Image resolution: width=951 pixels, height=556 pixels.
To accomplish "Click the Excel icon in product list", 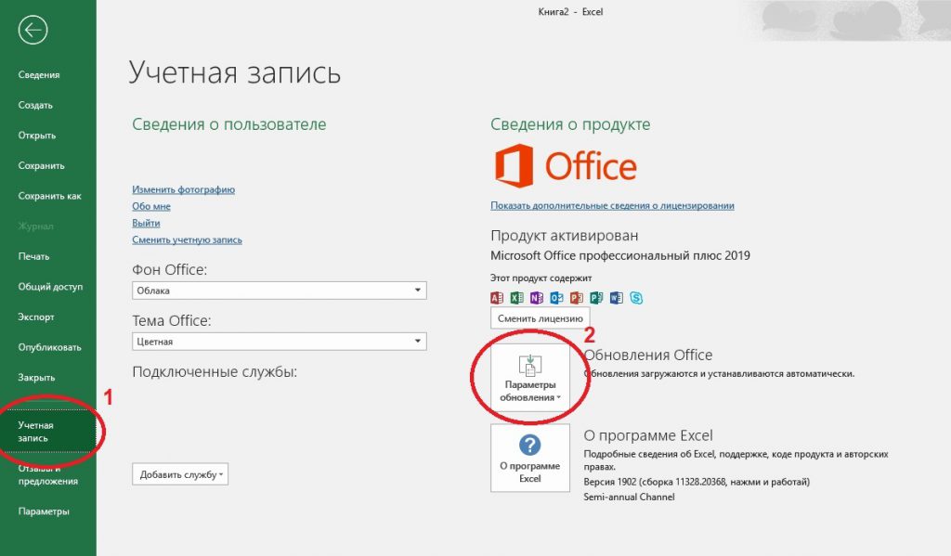I will (516, 298).
